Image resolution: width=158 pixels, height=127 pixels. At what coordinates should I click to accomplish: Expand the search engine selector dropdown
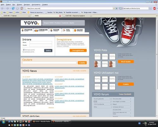(x=121, y=8)
